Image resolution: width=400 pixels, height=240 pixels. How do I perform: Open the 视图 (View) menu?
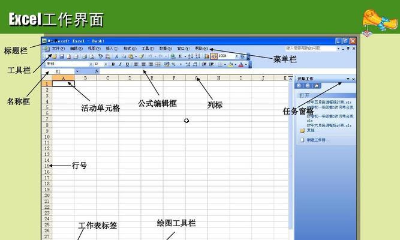(94, 48)
